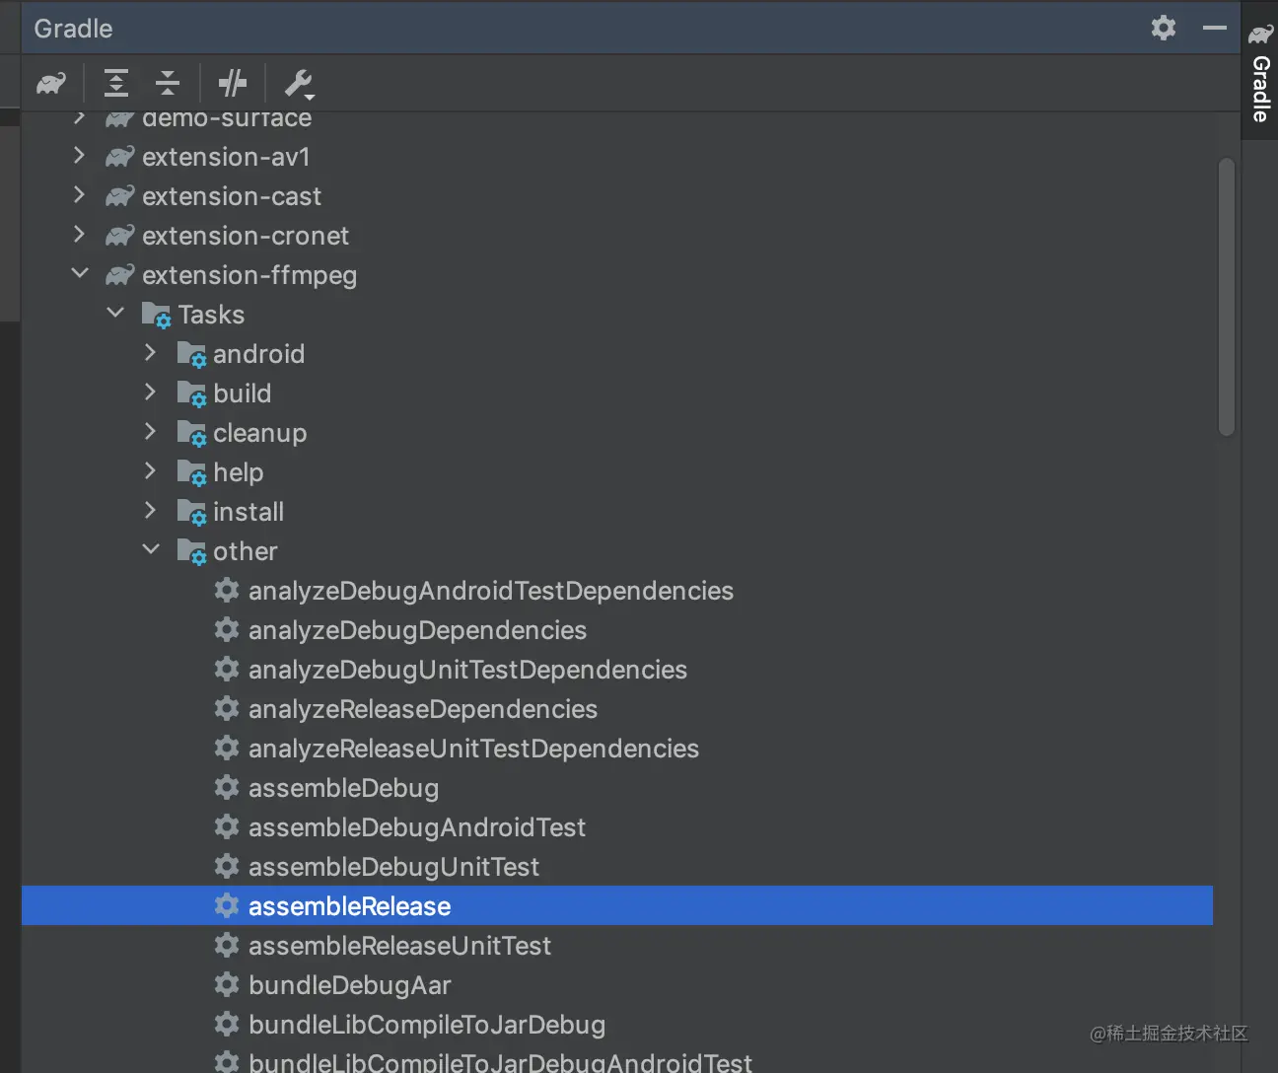
Task: Click the install folder icon
Action: [x=192, y=512]
